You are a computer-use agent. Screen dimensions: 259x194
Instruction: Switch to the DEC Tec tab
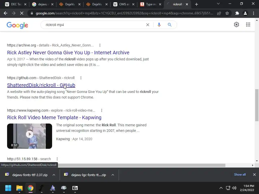pyautogui.click(x=14, y=4)
